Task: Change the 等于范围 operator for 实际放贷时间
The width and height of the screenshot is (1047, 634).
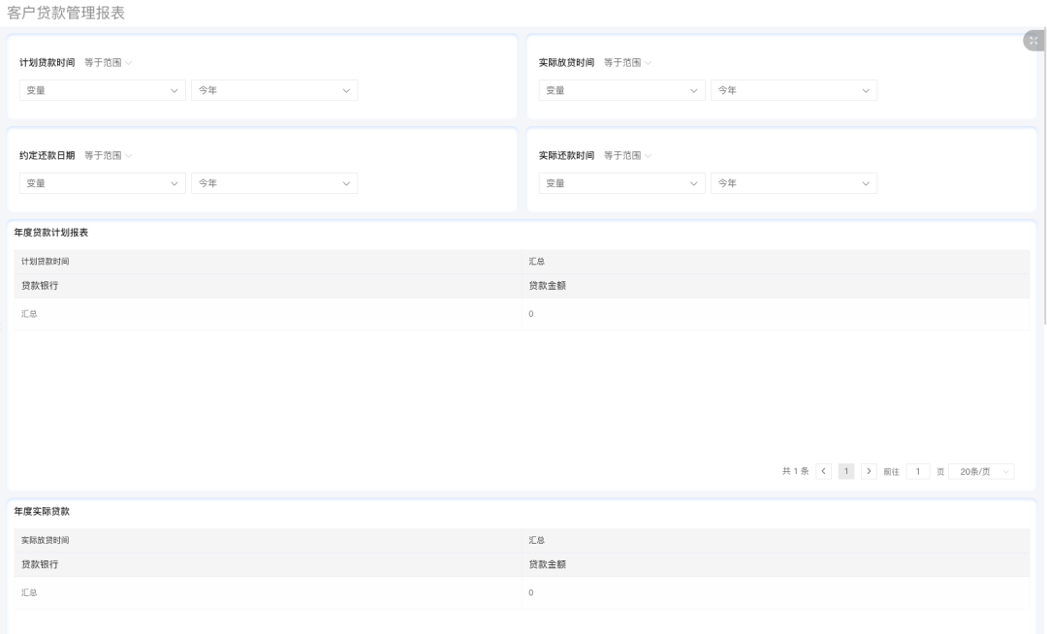Action: (x=627, y=63)
